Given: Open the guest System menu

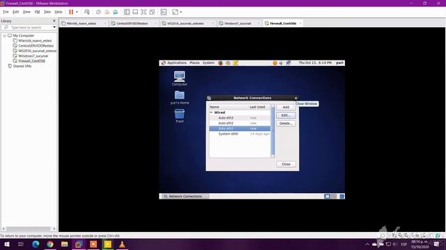Looking at the screenshot, I should pyautogui.click(x=208, y=63).
